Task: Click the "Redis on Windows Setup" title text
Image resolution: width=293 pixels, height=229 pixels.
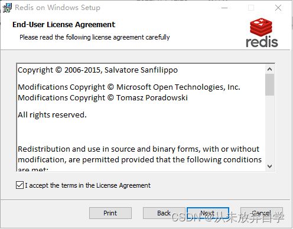Action: tap(57, 8)
